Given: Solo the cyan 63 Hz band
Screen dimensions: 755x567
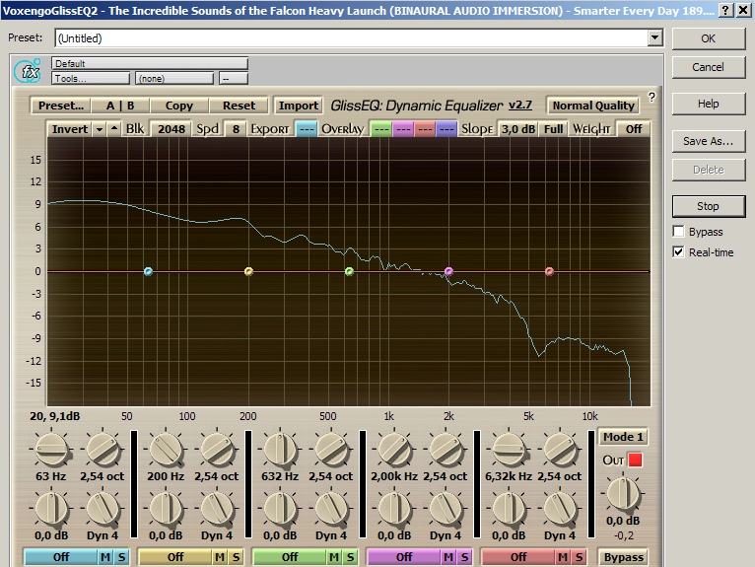Looking at the screenshot, I should [121, 557].
